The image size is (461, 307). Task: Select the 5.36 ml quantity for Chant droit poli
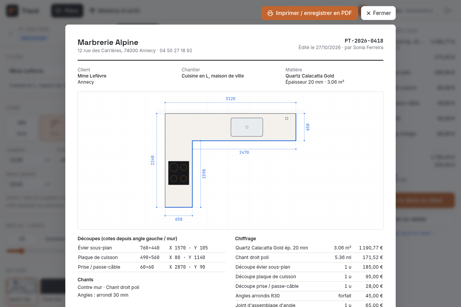point(343,257)
